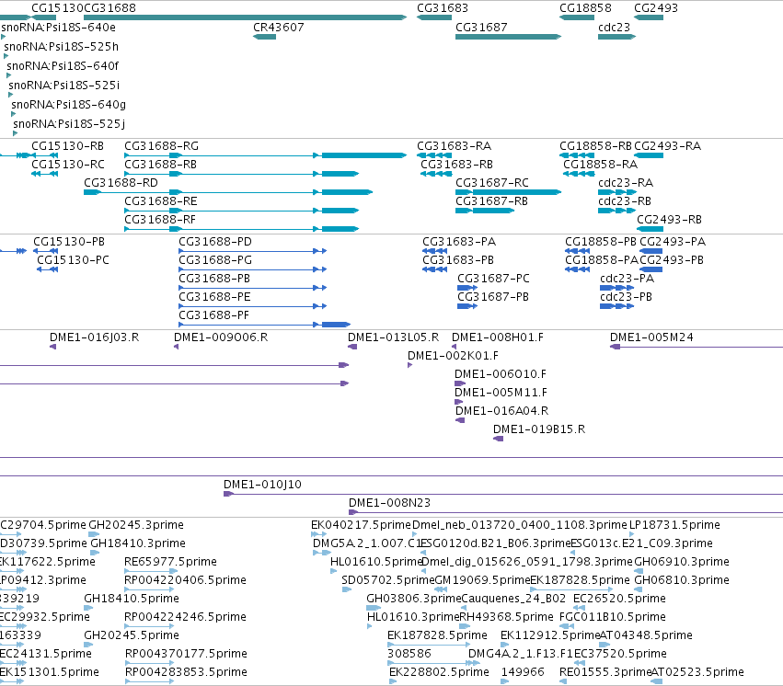Screen dimensions: 783x686
Task: Select clone end DME1-013L05.R
Action: (352, 348)
